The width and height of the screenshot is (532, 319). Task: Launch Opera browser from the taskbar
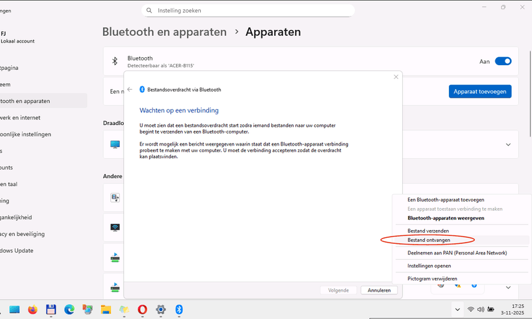pyautogui.click(x=142, y=309)
